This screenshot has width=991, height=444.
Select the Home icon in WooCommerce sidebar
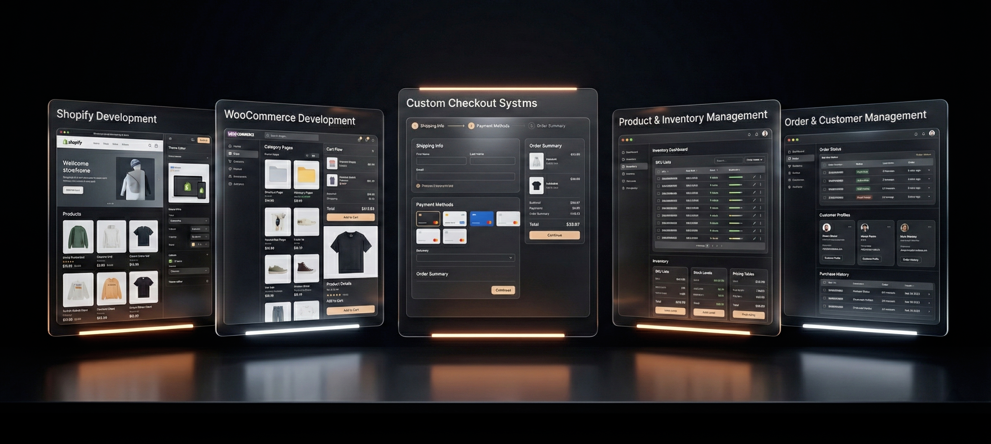click(230, 146)
